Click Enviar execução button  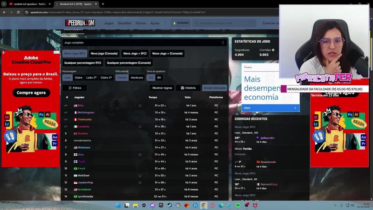pyautogui.click(x=215, y=88)
